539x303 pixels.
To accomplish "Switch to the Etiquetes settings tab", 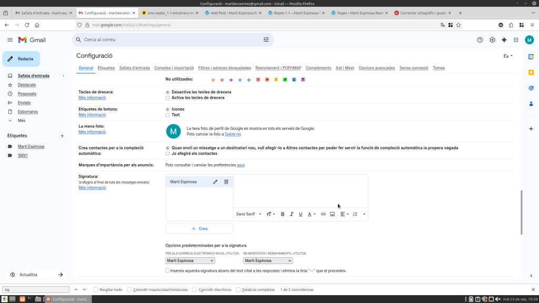I will tap(106, 68).
